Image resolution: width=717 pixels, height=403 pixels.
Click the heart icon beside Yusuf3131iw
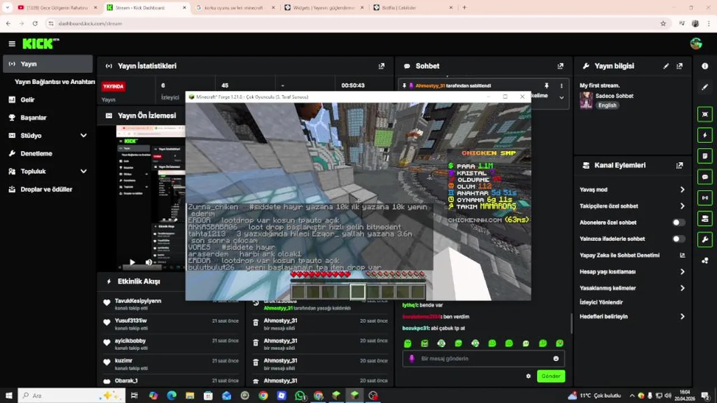[107, 322]
